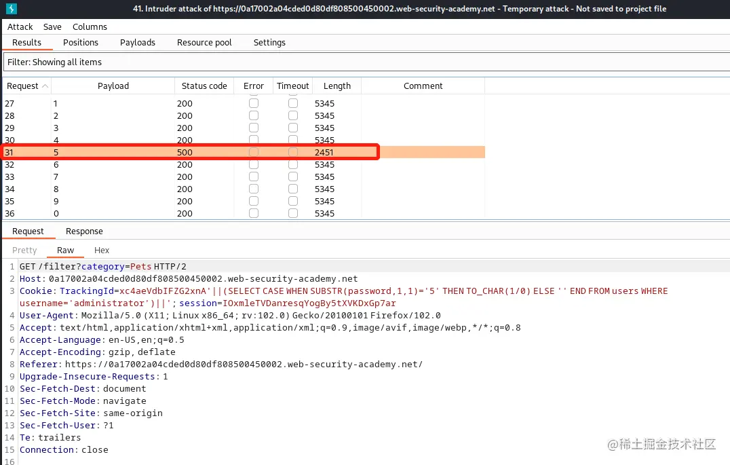Toggle Error checkbox for request 28

point(254,115)
